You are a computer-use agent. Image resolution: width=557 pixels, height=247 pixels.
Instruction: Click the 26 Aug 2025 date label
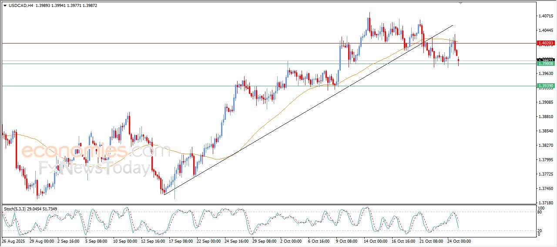13,241
